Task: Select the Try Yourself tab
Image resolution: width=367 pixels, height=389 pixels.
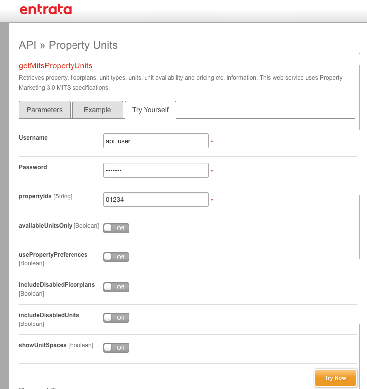Action: 150,110
